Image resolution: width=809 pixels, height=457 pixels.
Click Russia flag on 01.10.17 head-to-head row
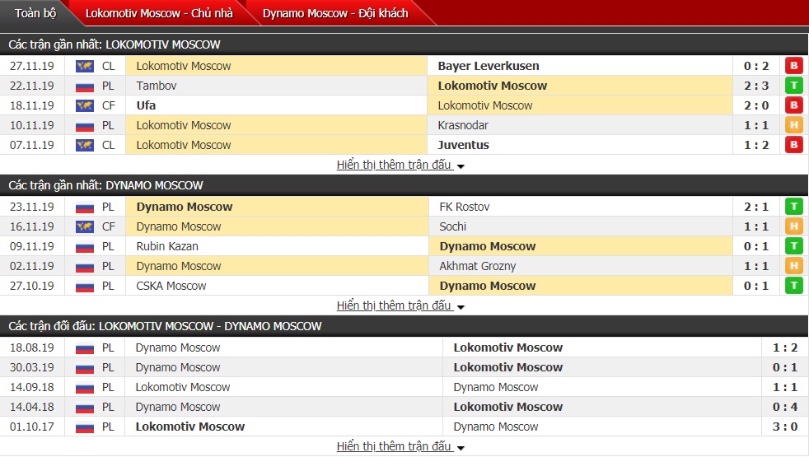(85, 427)
